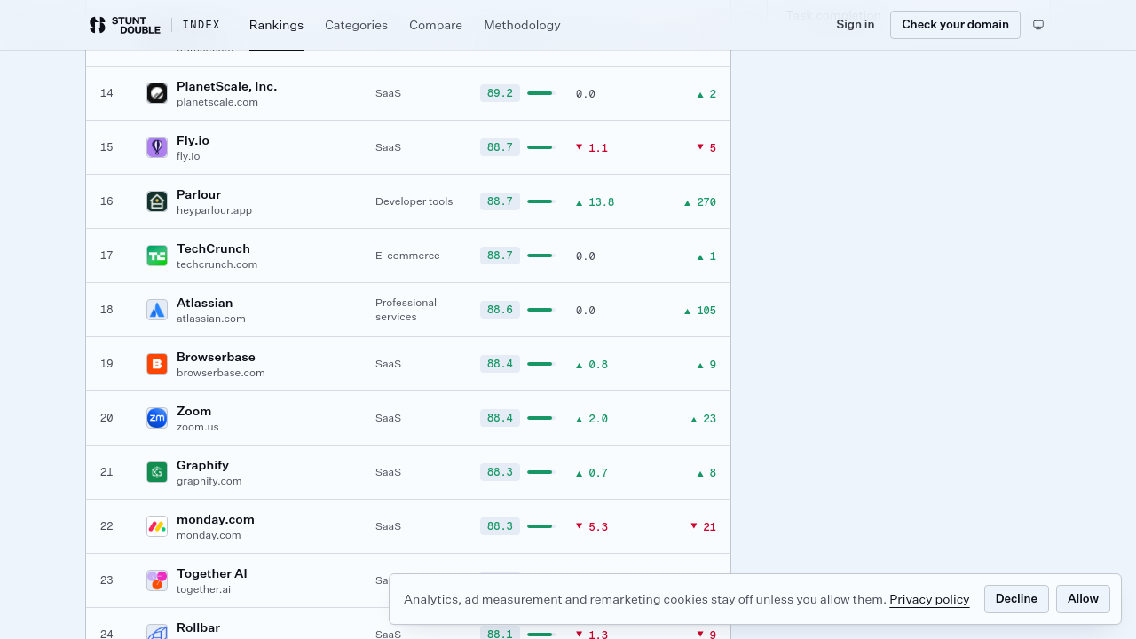Screen dimensions: 1136x639
Task: Open the Atlassian company name
Action: point(204,303)
